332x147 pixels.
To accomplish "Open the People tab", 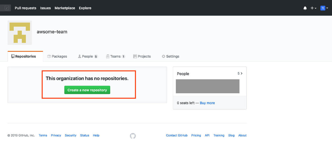I will pos(88,56).
